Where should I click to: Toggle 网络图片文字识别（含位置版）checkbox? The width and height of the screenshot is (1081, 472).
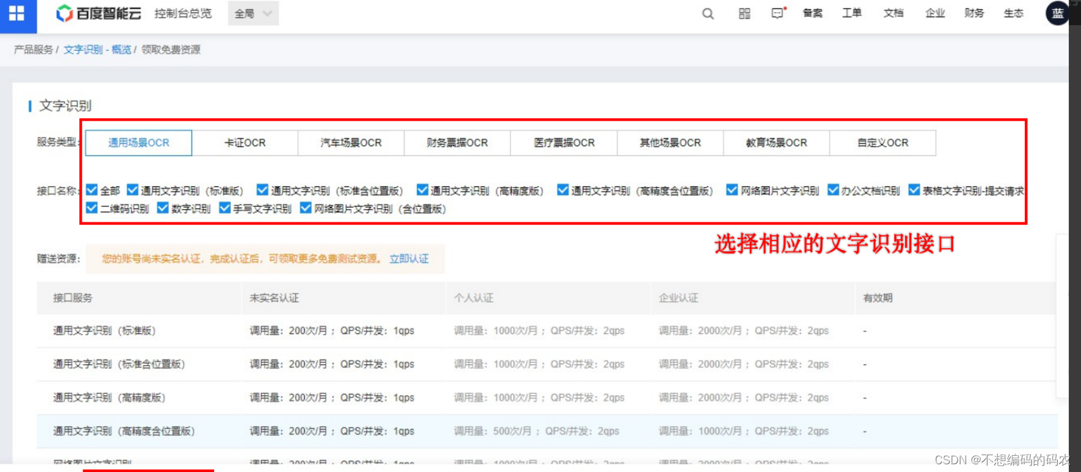tap(306, 208)
